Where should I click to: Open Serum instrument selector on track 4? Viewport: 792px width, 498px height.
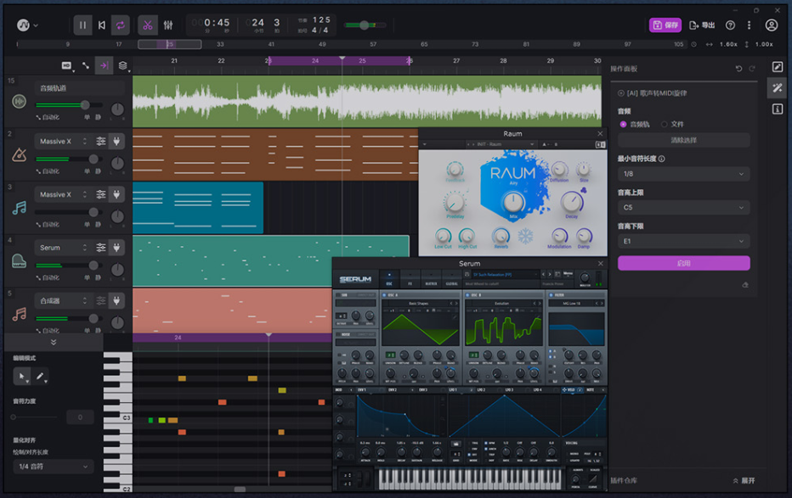click(63, 248)
